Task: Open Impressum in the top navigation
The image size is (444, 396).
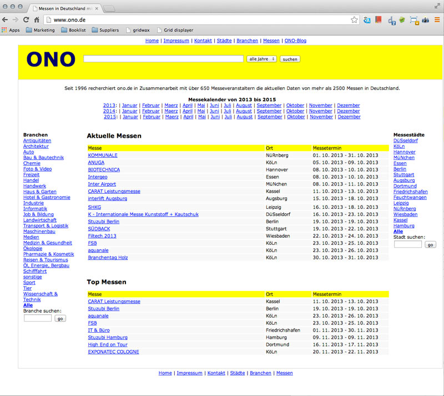Action: (x=176, y=41)
